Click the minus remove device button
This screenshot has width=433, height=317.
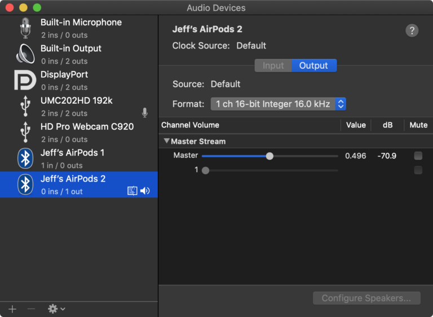[31, 309]
